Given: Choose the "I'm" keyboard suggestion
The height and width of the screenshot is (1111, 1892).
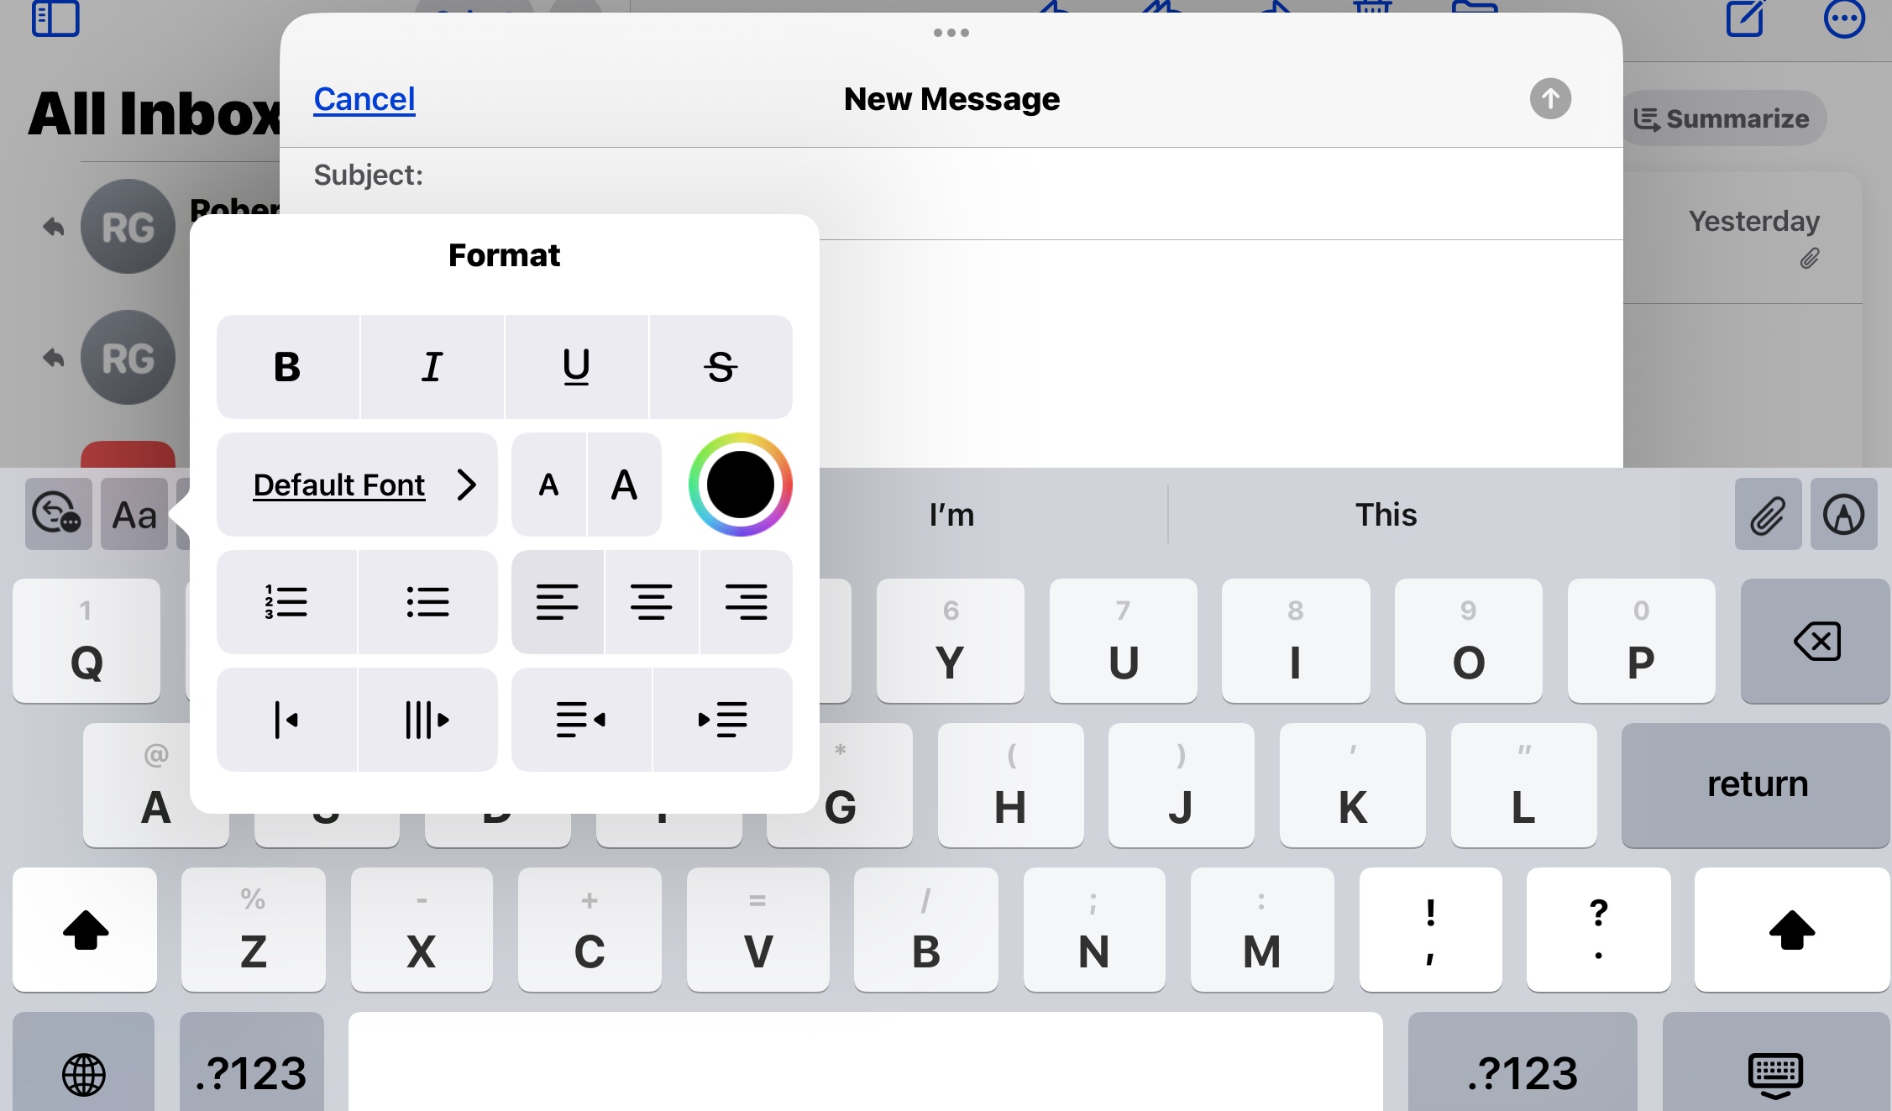Looking at the screenshot, I should 951,515.
